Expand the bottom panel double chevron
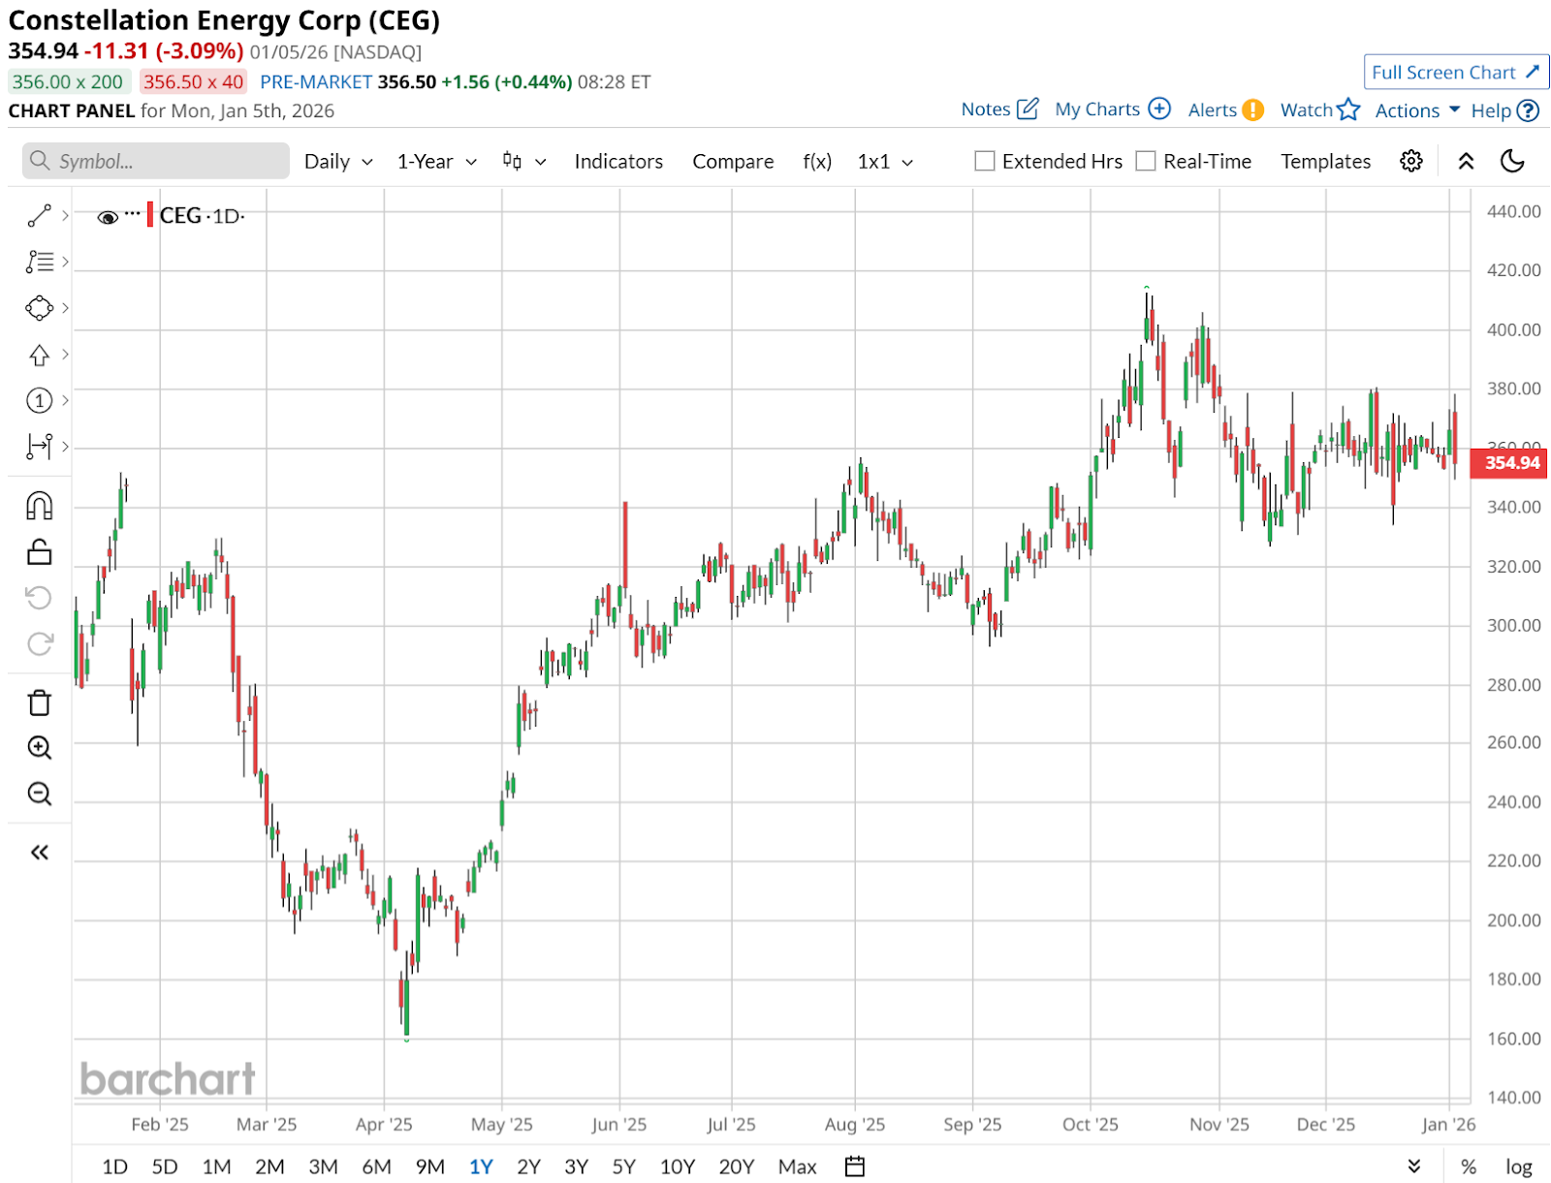 point(1413,1167)
